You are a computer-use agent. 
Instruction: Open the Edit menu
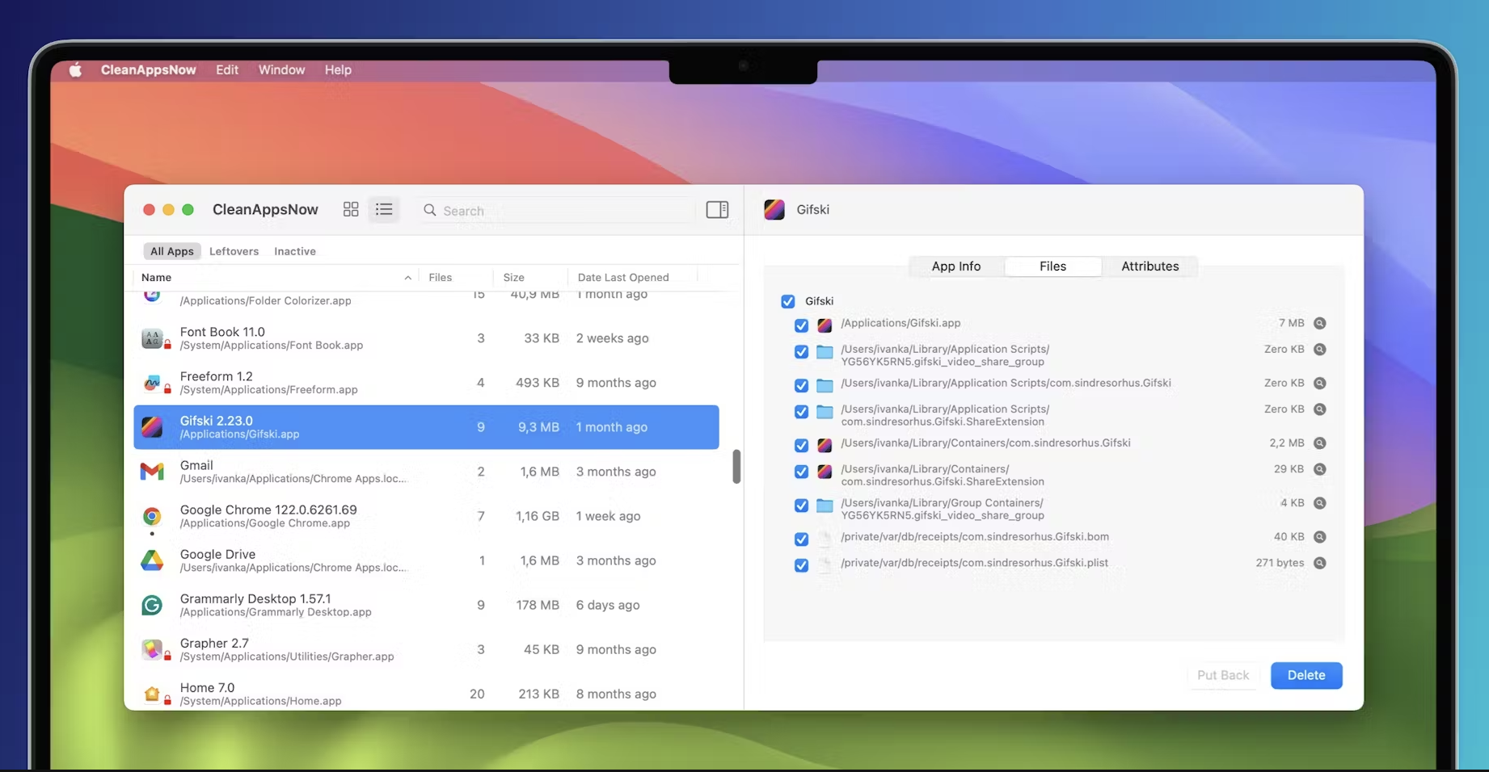[x=227, y=70]
